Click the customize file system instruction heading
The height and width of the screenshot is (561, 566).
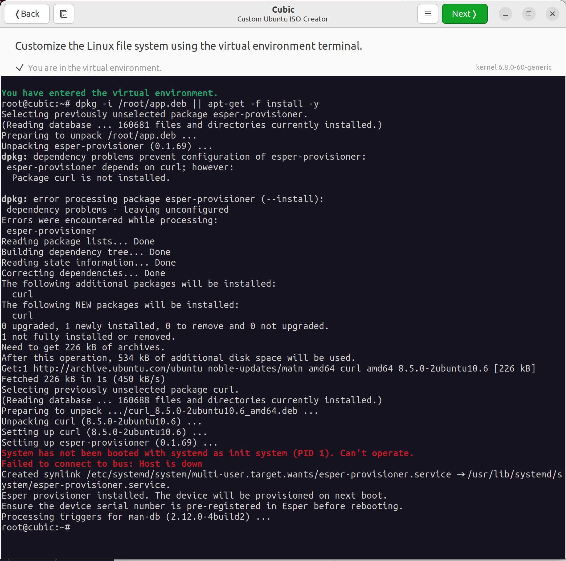188,46
